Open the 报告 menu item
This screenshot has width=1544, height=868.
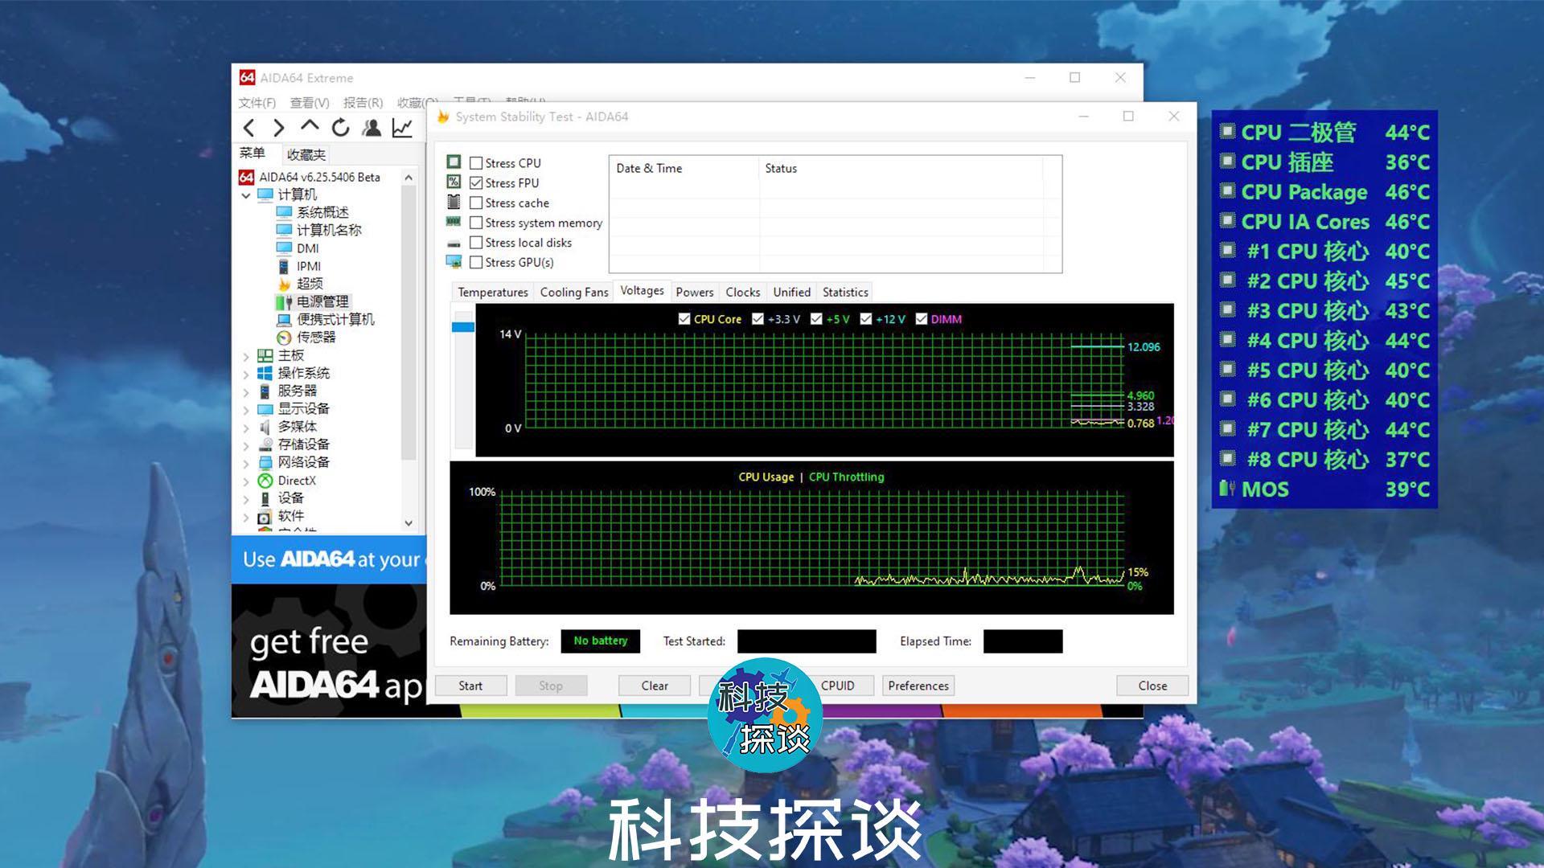pos(359,102)
